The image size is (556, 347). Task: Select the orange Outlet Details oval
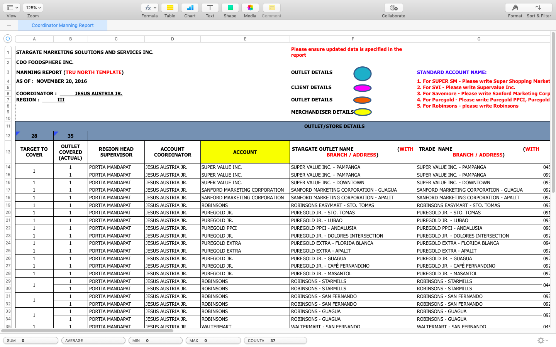[363, 100]
